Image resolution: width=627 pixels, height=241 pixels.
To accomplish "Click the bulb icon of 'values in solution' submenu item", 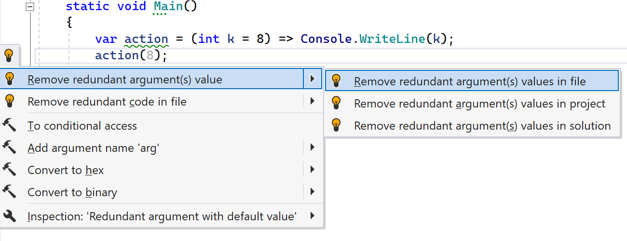I will click(337, 125).
